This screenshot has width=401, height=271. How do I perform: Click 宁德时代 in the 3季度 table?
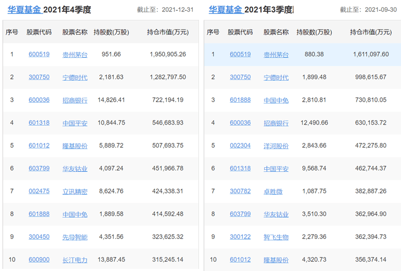pos(276,77)
